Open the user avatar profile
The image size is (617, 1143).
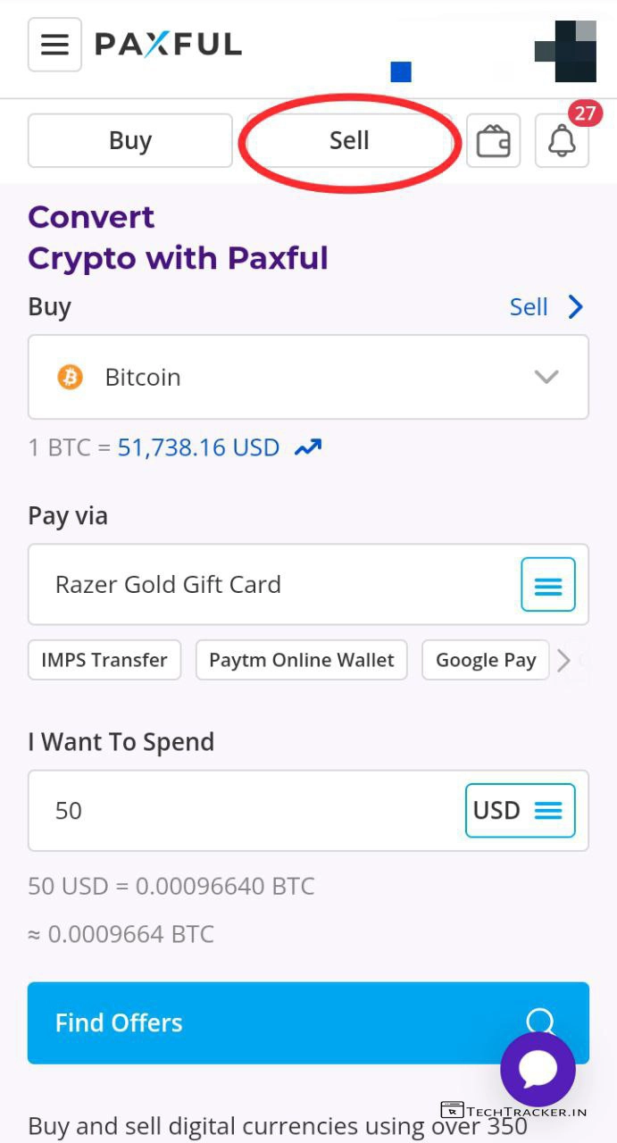tap(566, 51)
